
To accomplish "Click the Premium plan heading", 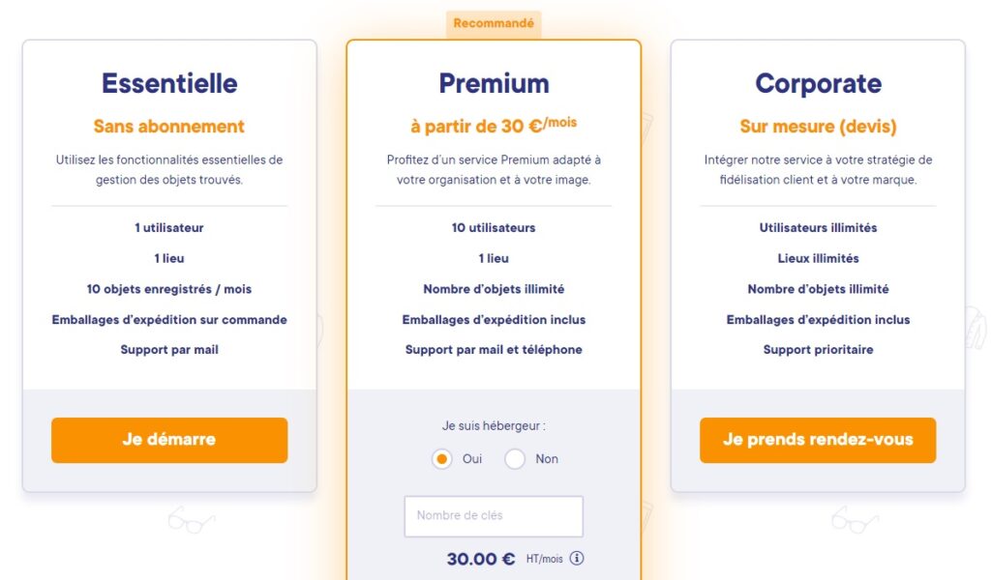I will 494,83.
